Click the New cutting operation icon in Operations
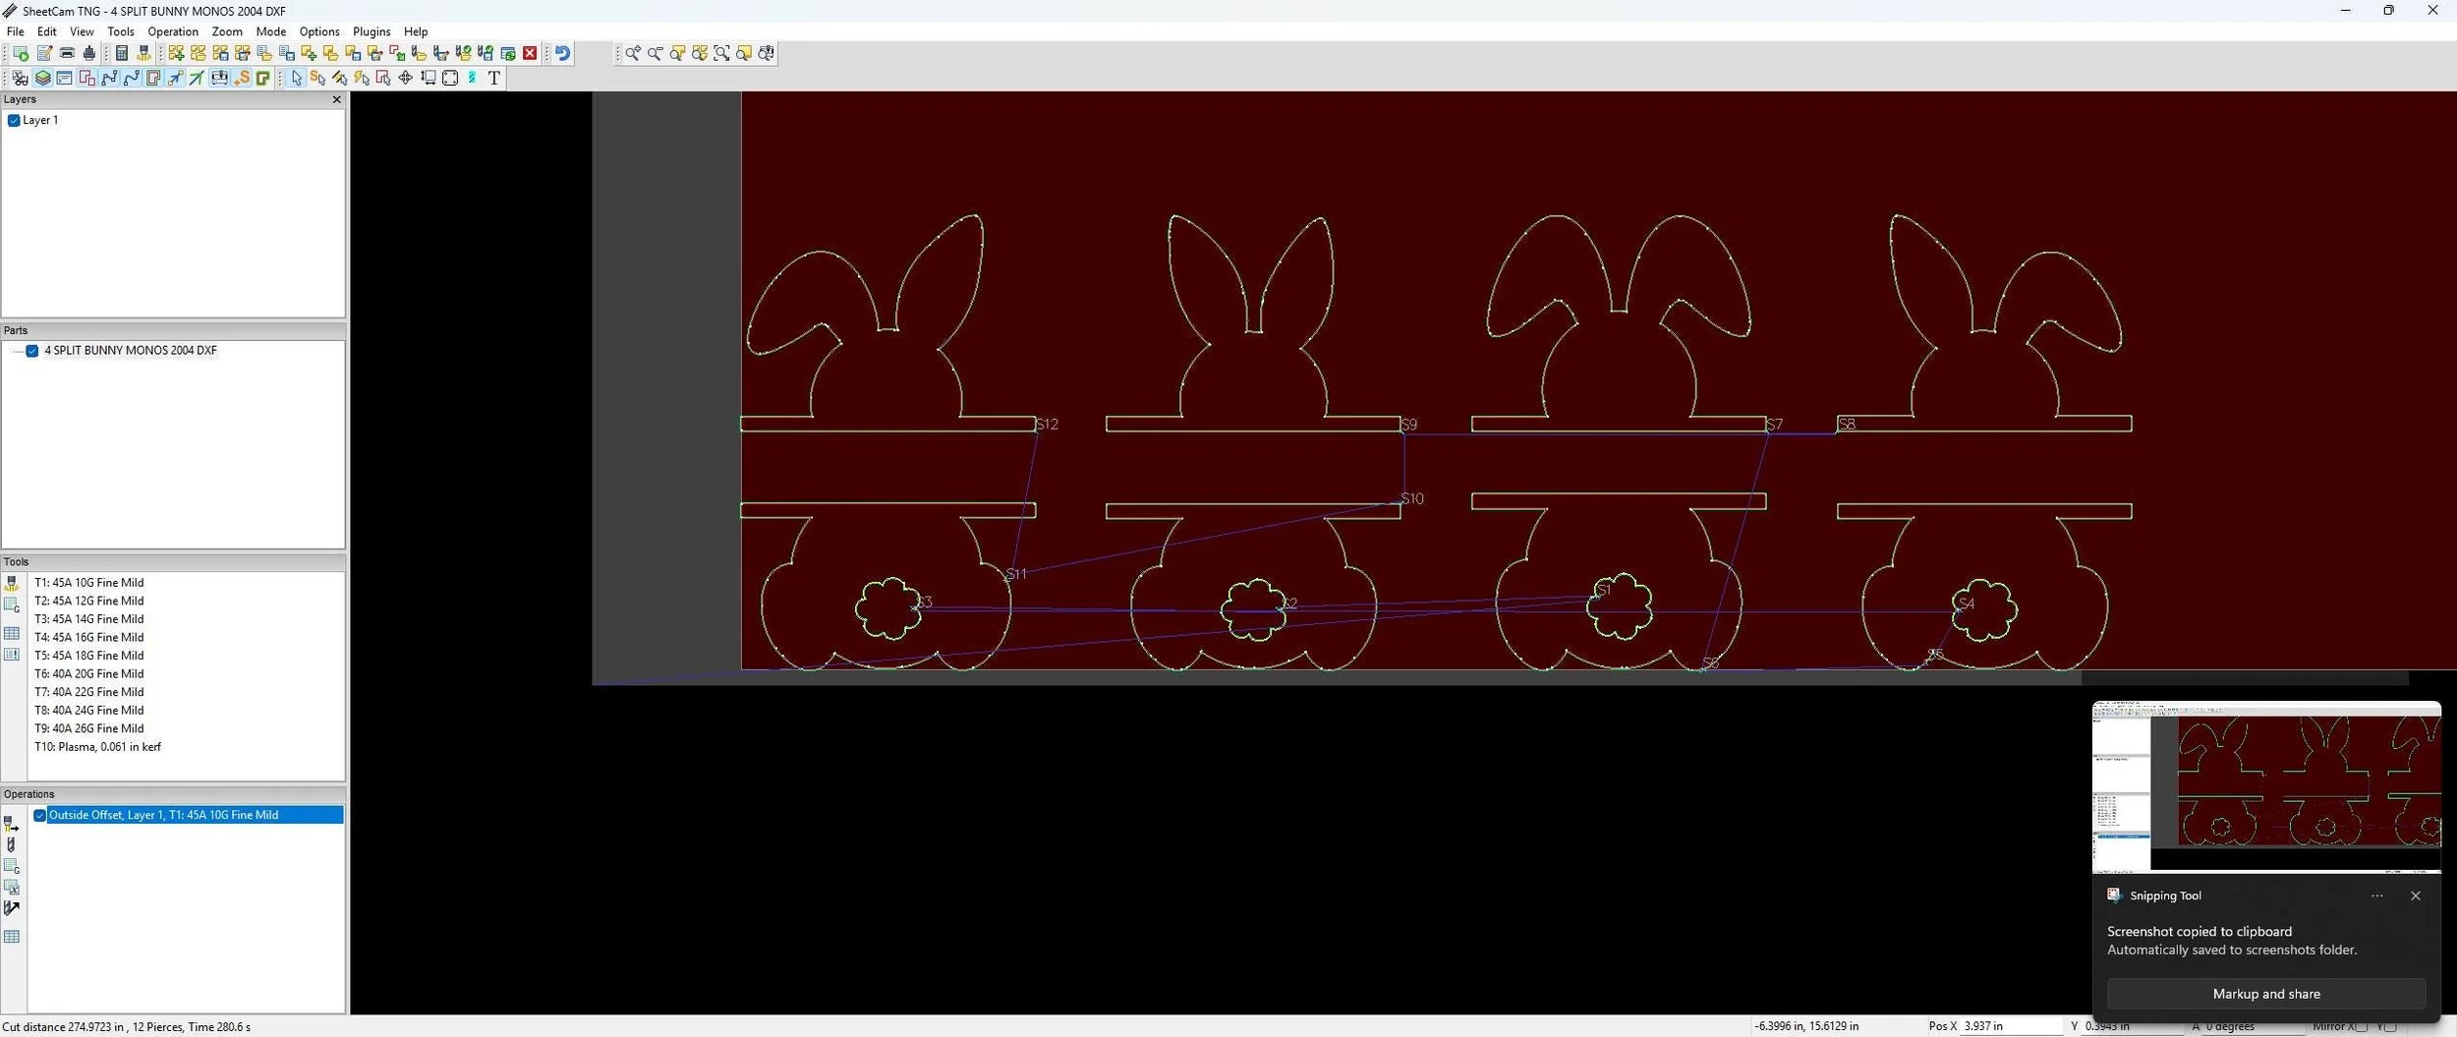 click(12, 823)
